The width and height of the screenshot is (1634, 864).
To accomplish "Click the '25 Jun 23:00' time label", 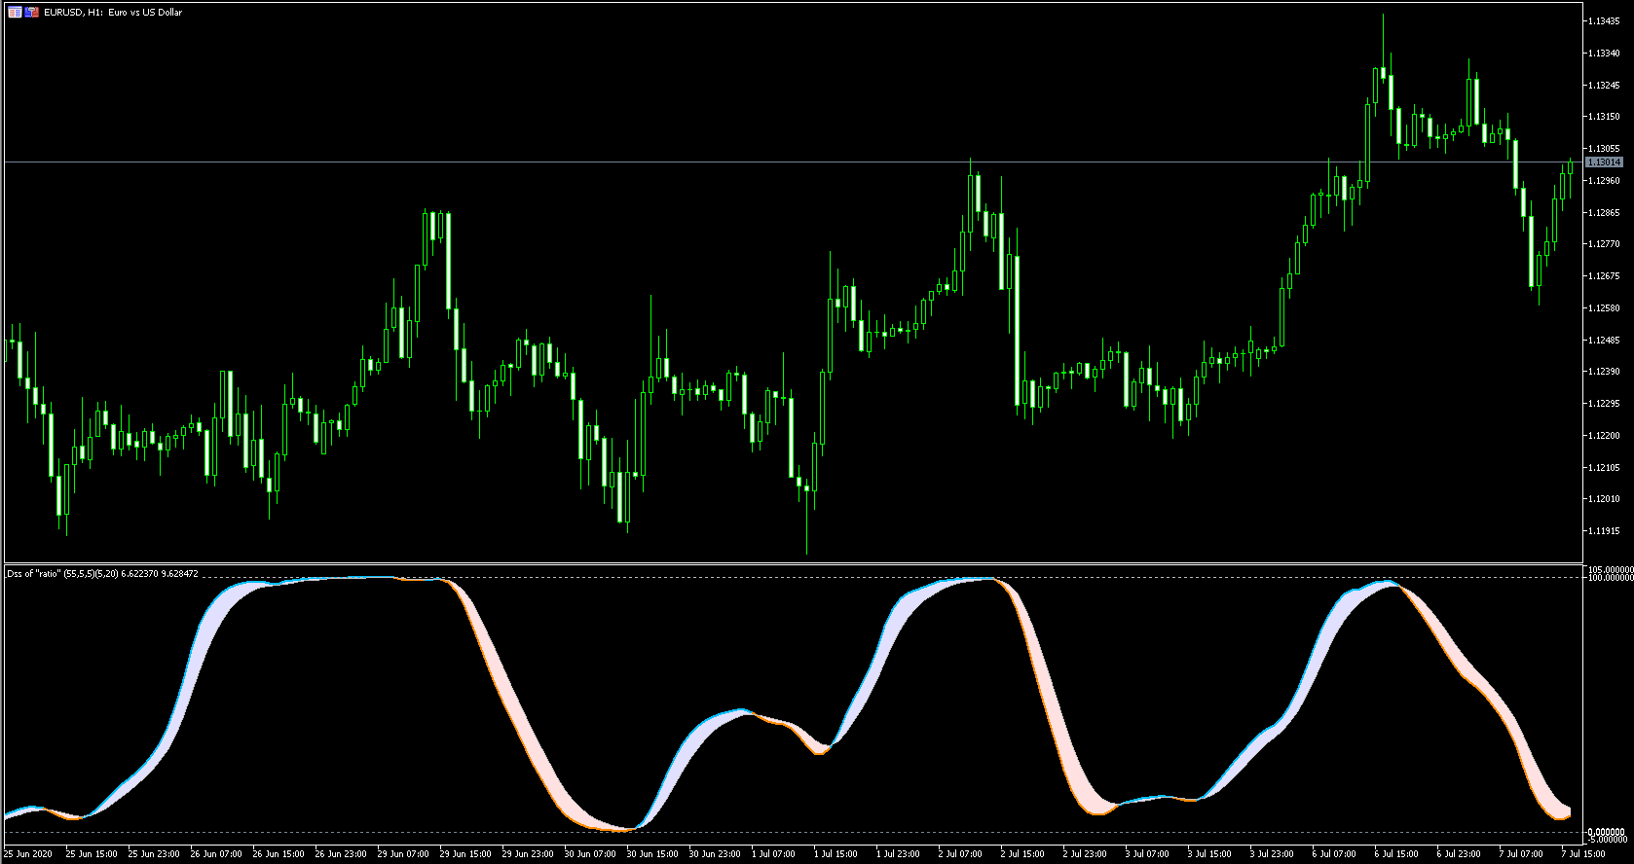I will pyautogui.click(x=154, y=854).
